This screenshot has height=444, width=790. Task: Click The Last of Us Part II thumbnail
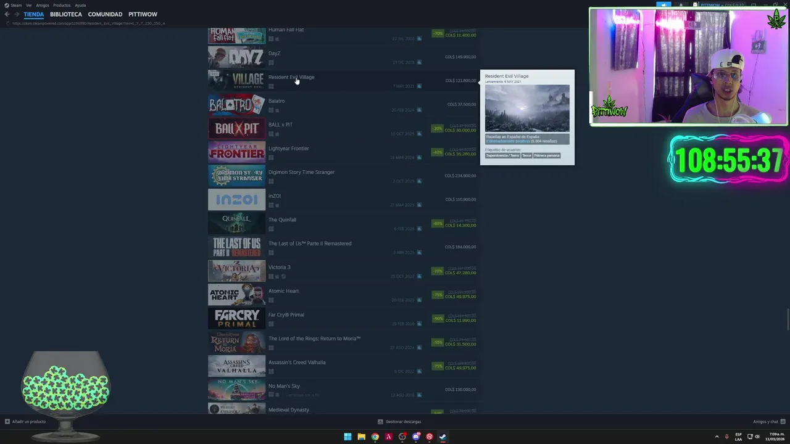click(236, 247)
